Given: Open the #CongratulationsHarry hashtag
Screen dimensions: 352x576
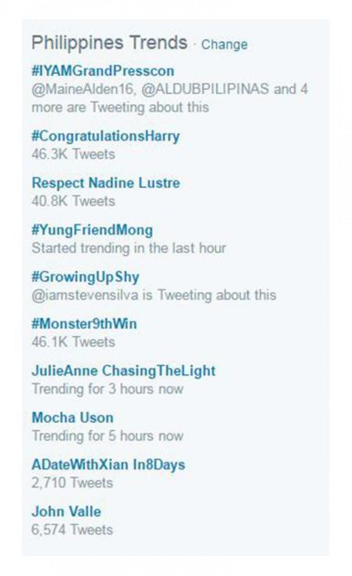Looking at the screenshot, I should [106, 136].
